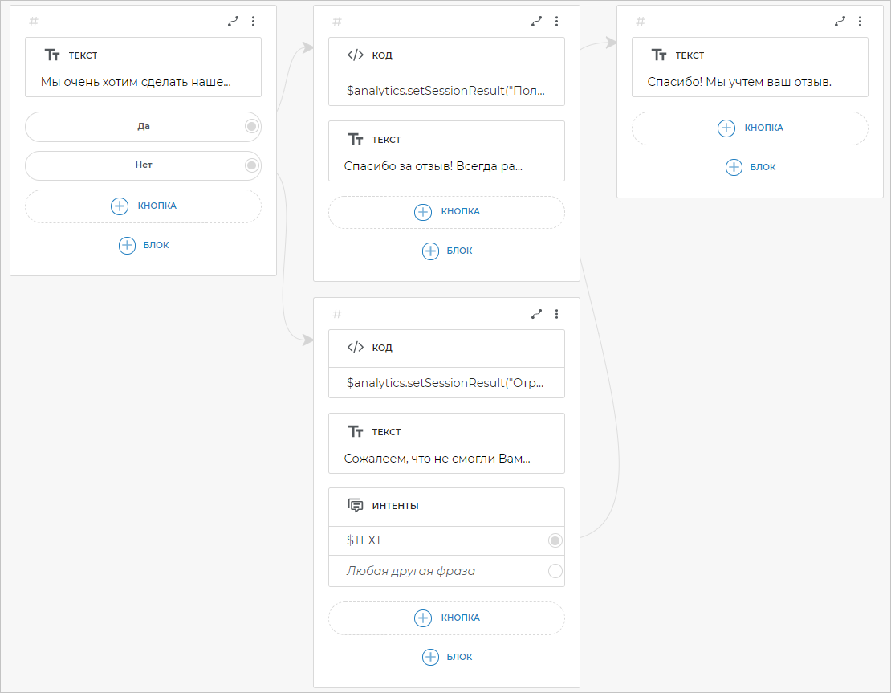This screenshot has height=693, width=891.
Task: Click connector circle for 'Любая другая фраза'
Action: 555,571
